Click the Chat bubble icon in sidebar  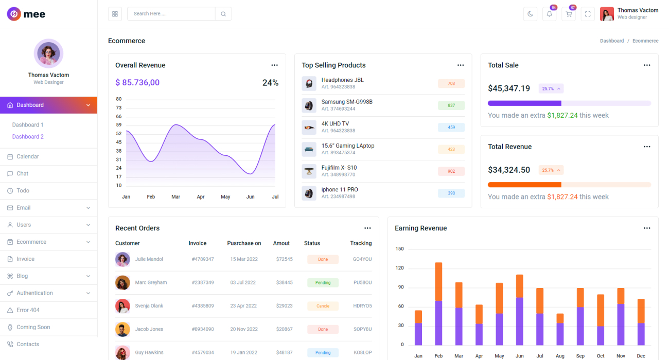pos(10,174)
